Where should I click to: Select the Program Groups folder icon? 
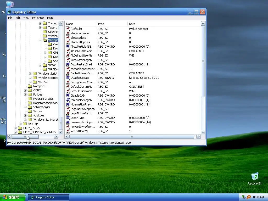(x=30, y=99)
